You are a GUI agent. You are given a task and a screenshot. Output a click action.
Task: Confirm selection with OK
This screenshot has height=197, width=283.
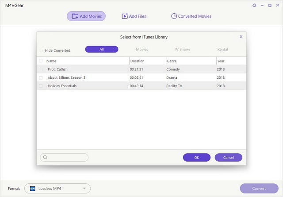tap(197, 158)
